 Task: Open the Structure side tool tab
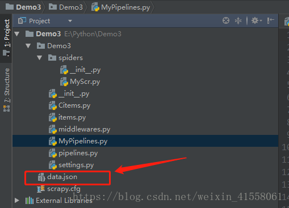(6, 90)
